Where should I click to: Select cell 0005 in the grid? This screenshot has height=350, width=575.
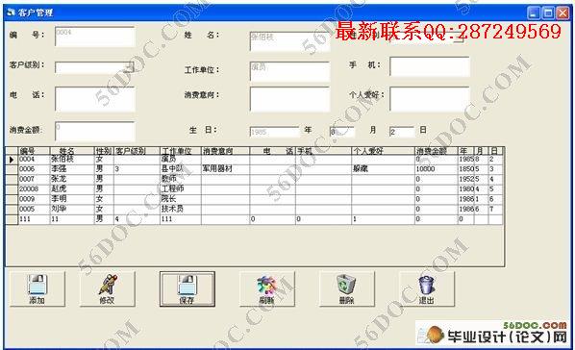tap(34, 209)
